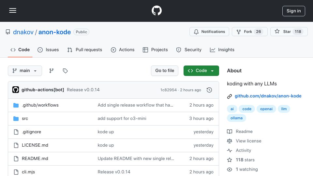Click the link chain icon in About
Screen dimensions: 313x176
coord(229,96)
